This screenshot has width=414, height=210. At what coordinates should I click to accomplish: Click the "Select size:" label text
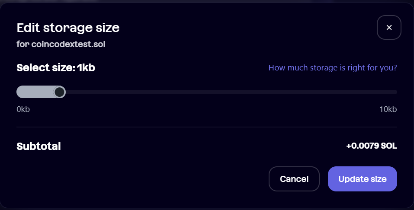46,68
